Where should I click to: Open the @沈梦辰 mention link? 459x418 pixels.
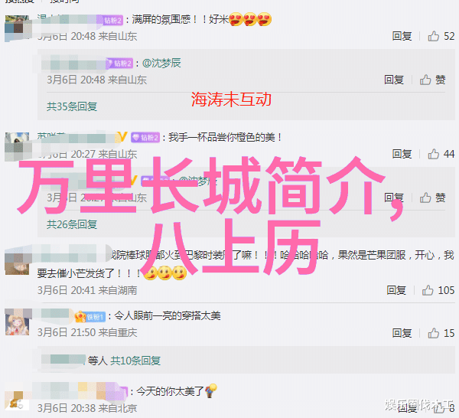161,63
